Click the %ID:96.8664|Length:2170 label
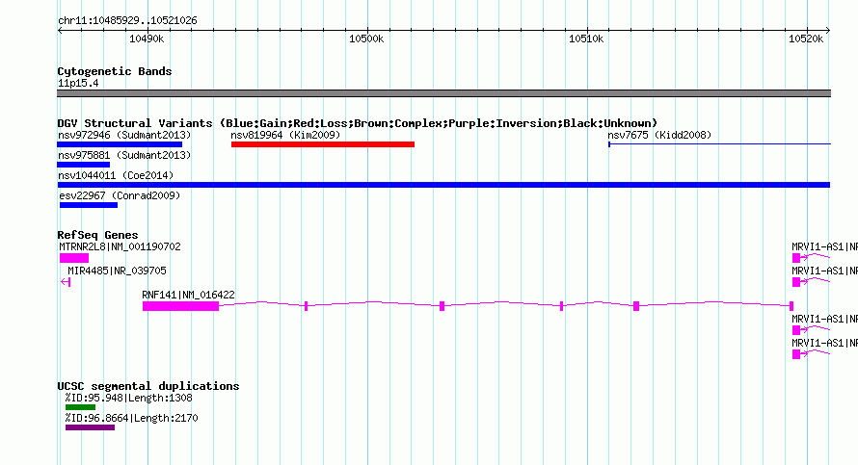The height and width of the screenshot is (465, 858). [132, 418]
